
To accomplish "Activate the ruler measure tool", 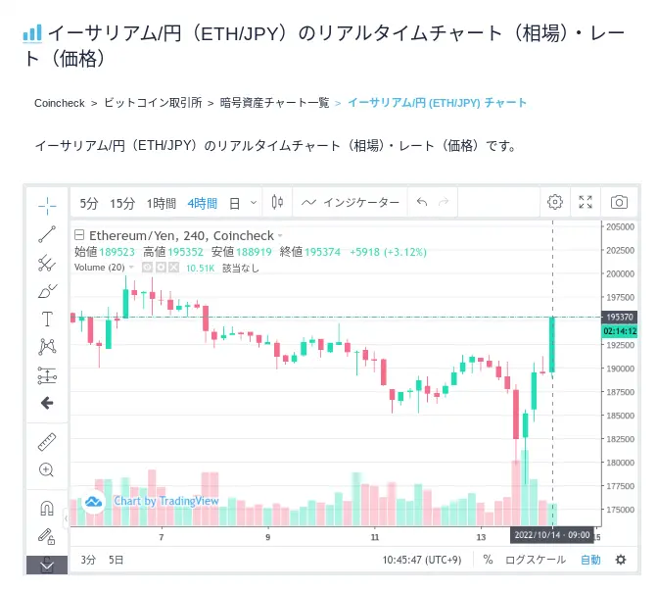I will [47, 442].
